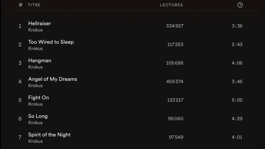
Task: Click the 5:02 duration of Fight On
Action: click(237, 100)
